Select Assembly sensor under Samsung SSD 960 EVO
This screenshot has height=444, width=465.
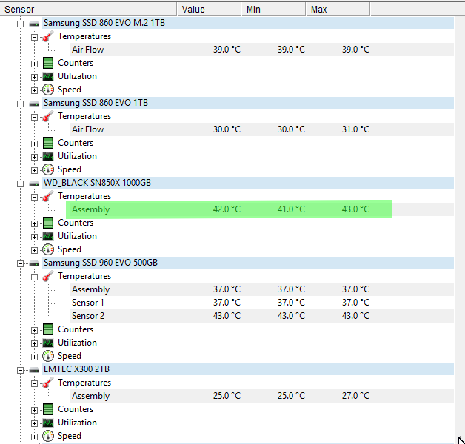click(x=262, y=289)
